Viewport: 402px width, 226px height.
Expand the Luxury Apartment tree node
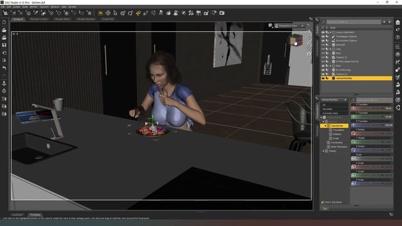click(x=330, y=33)
